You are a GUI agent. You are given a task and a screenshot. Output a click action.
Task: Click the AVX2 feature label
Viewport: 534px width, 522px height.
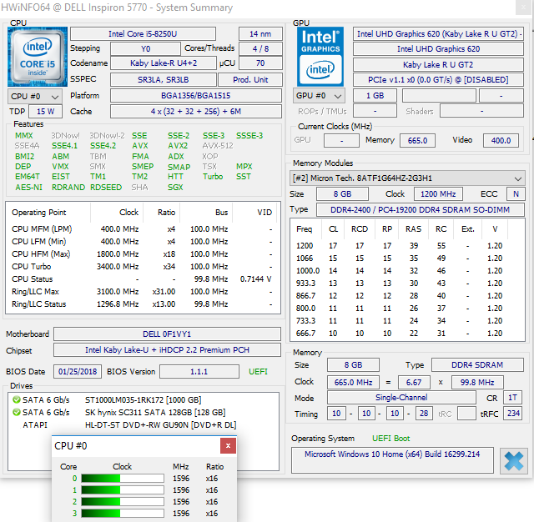(178, 146)
